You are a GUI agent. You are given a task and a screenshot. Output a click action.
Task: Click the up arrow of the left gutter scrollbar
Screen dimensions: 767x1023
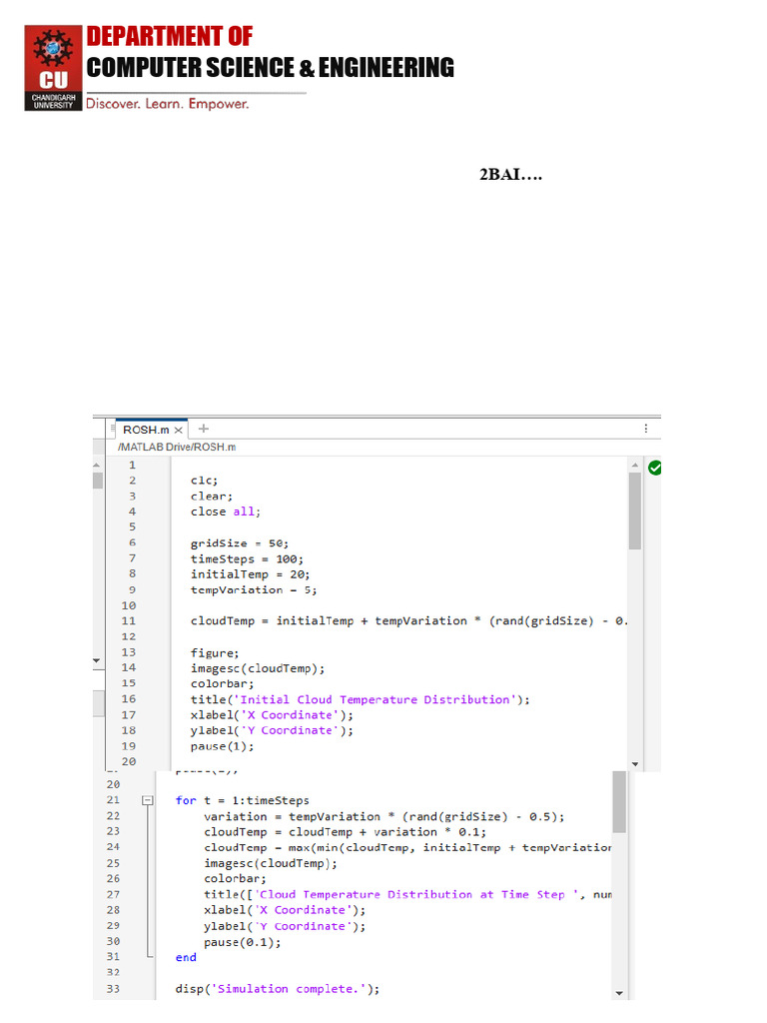[x=97, y=466]
